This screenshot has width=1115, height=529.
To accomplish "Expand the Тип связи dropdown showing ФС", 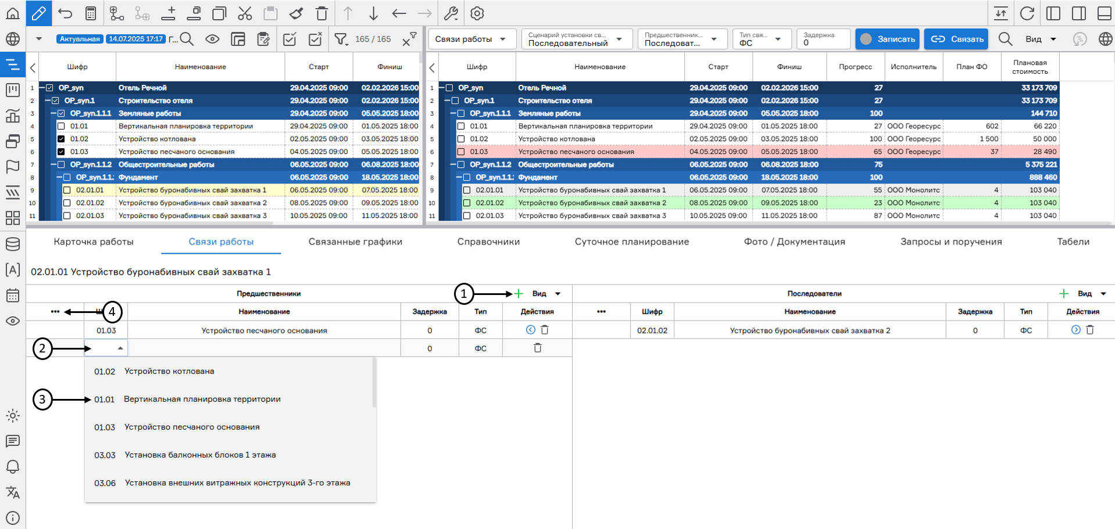I will click(762, 39).
